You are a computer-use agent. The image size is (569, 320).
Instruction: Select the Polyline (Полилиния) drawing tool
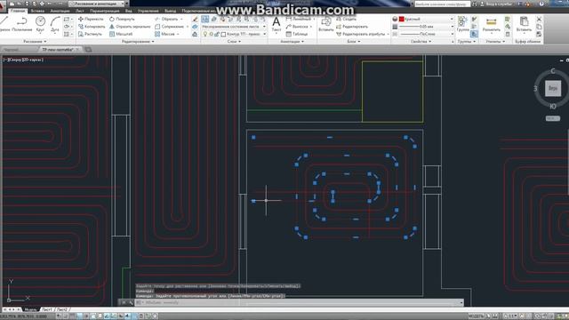point(21,24)
